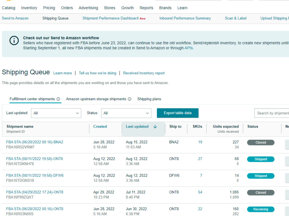Focus the Search by shipment field
This screenshot has width=289, height=216.
pos(272,113)
